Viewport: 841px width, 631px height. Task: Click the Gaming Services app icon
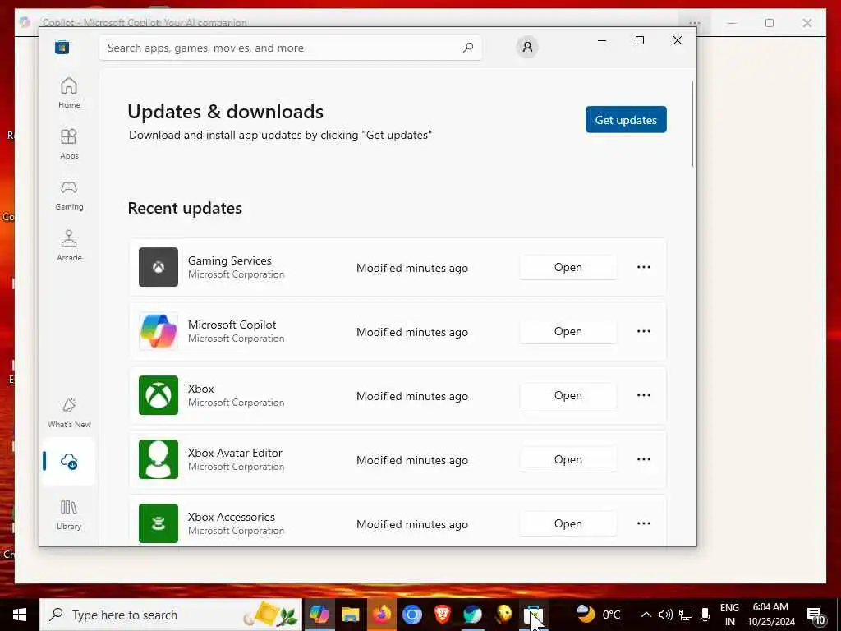click(159, 267)
